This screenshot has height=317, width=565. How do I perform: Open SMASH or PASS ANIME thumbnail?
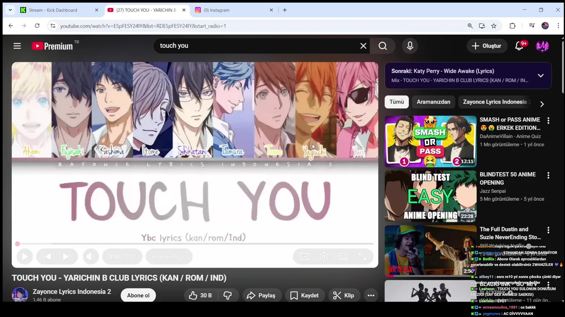pos(430,141)
